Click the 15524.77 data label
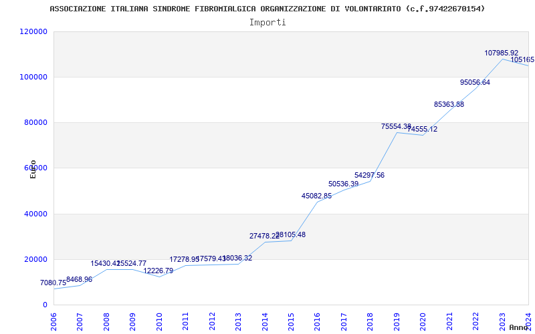The height and width of the screenshot is (334, 535). (131, 263)
